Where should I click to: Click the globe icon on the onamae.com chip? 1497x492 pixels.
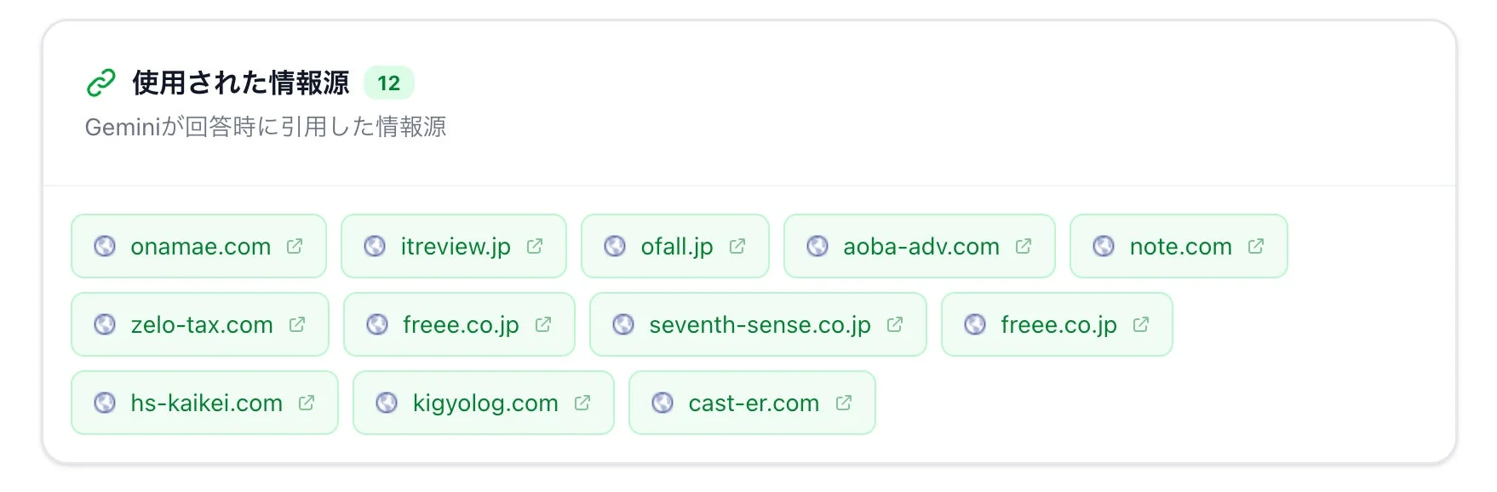coord(105,246)
